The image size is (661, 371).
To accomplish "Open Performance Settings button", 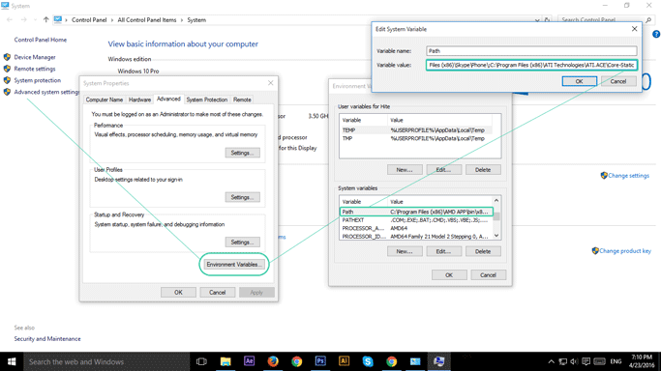I will pyautogui.click(x=242, y=153).
